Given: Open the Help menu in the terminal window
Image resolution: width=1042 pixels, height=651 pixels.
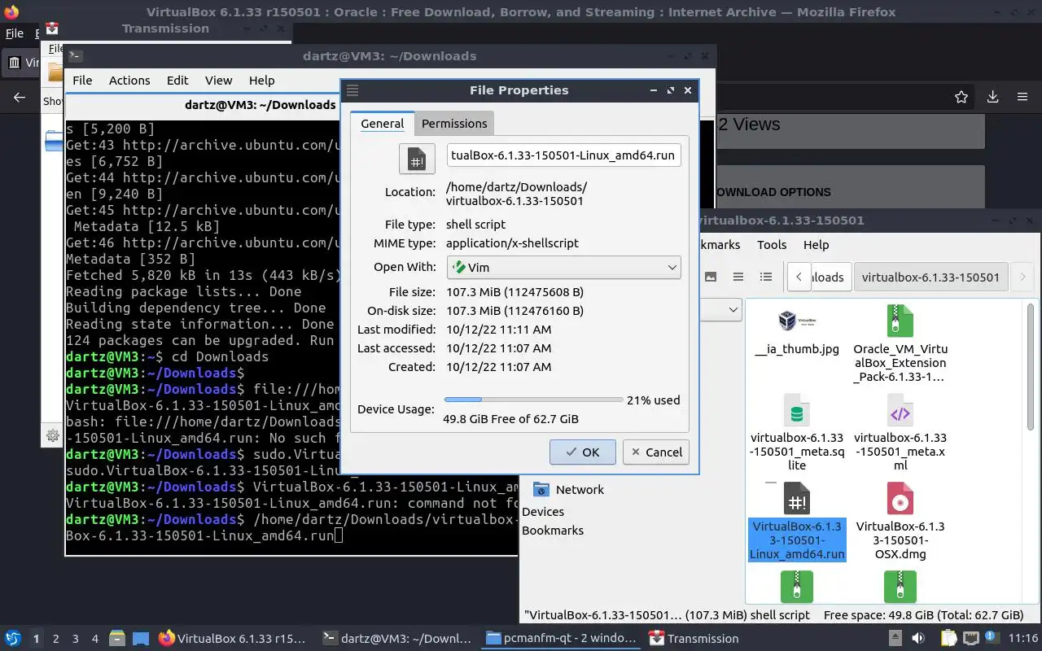Looking at the screenshot, I should click(x=261, y=80).
